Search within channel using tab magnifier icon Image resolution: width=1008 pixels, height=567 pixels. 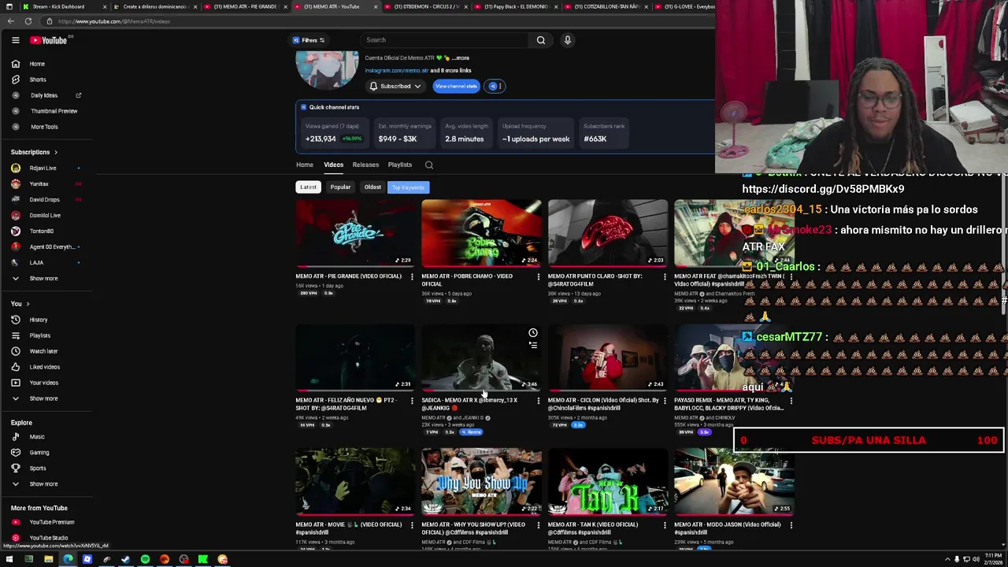(x=429, y=165)
